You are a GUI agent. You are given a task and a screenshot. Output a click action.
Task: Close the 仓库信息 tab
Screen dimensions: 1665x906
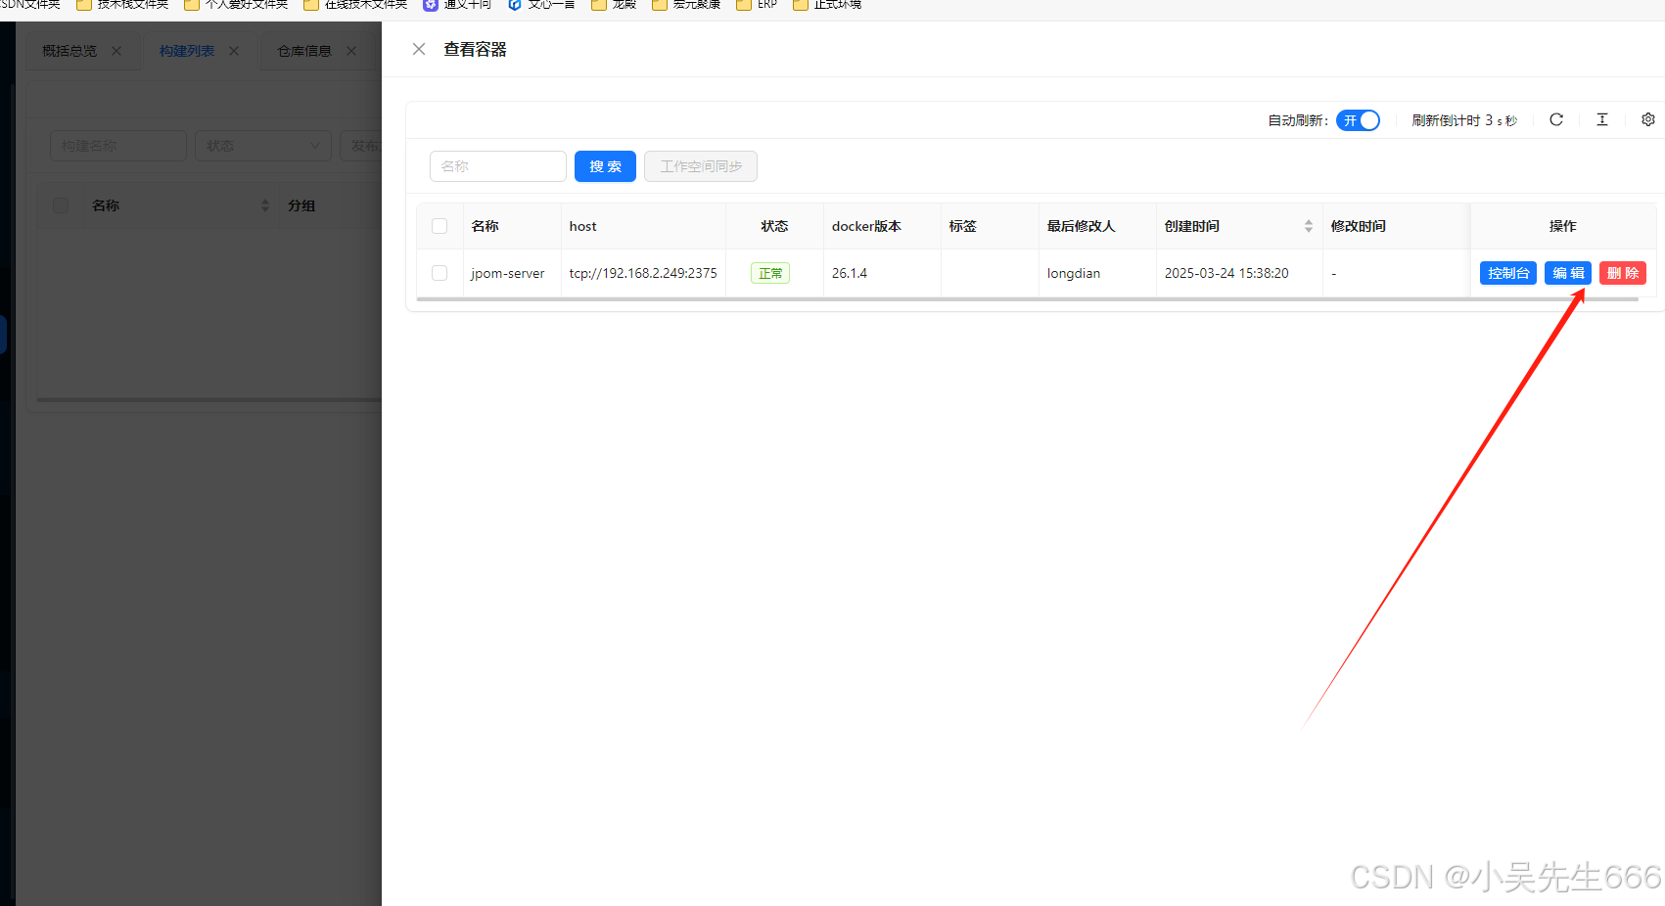[x=350, y=51]
